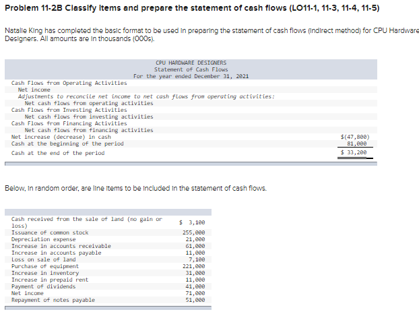Viewport: 419px width, 316px height.
Task: Click the 'Adjustments to reconcile net income' line
Action: point(146,96)
